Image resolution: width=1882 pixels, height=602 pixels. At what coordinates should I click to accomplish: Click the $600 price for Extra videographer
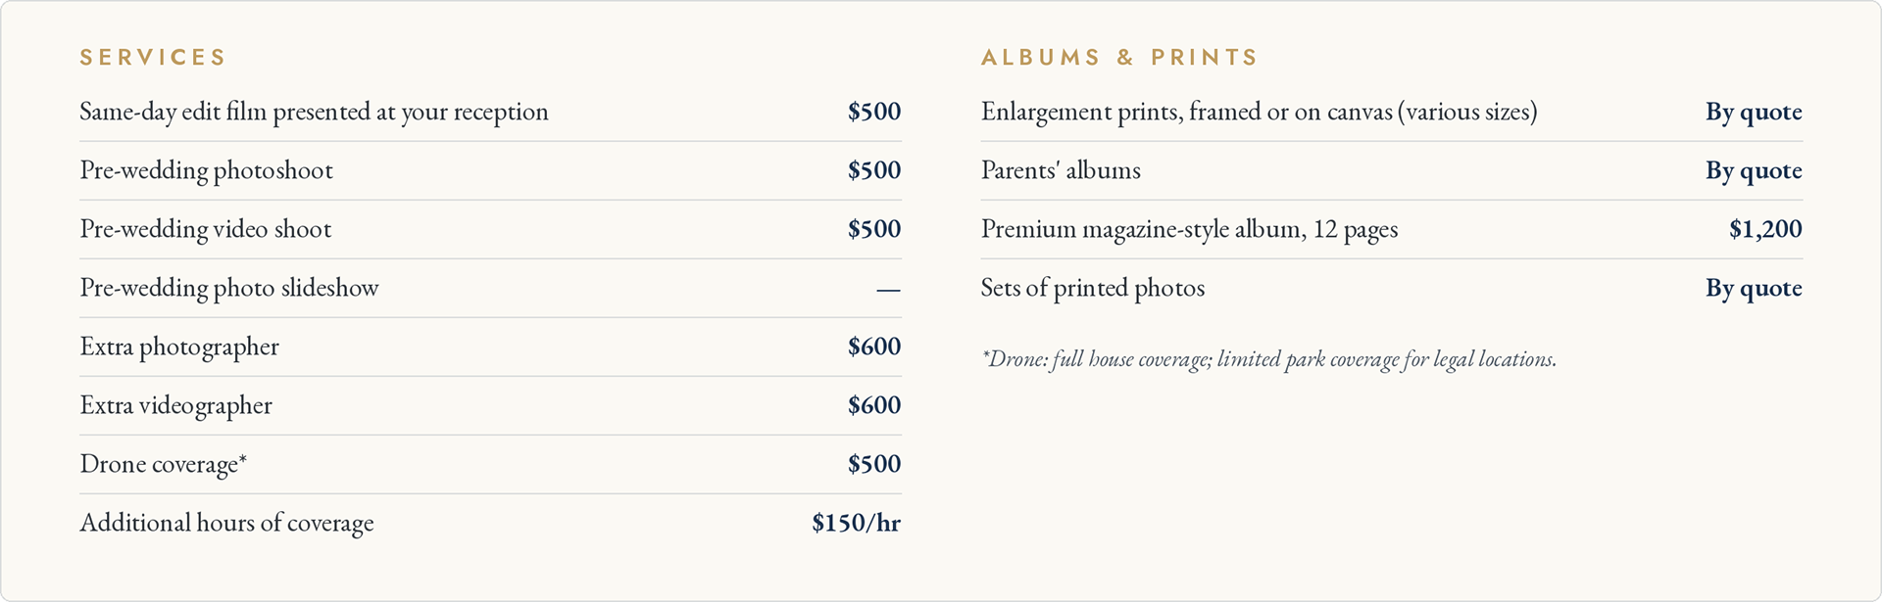tap(874, 405)
